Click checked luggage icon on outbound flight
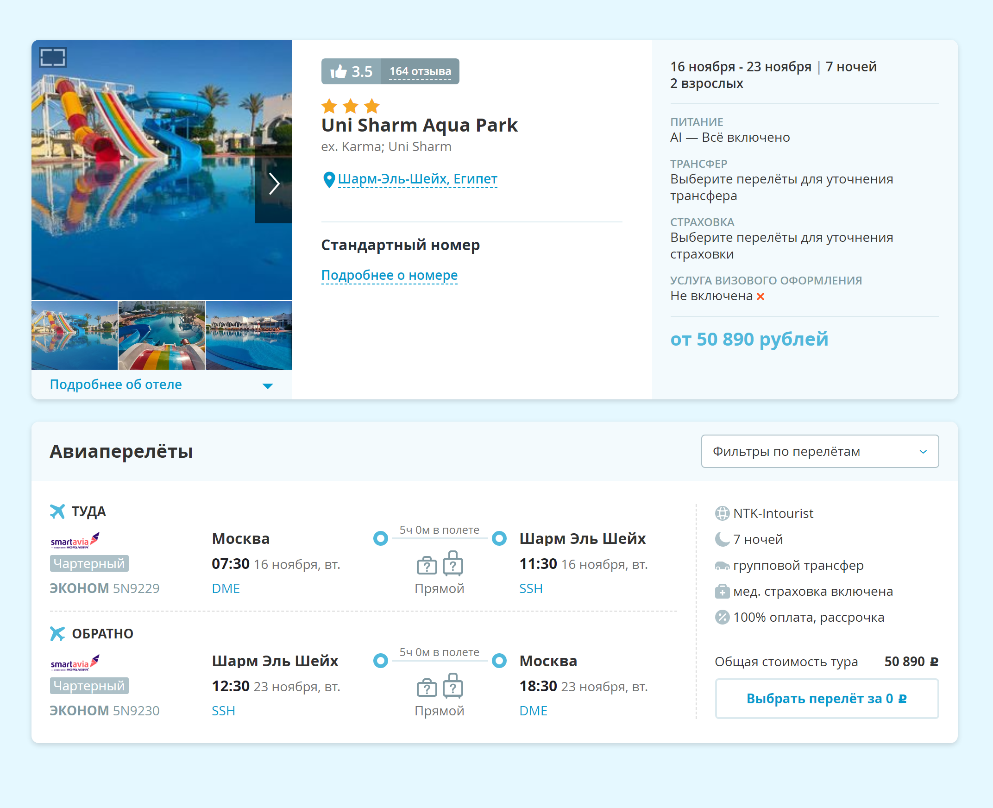993x808 pixels. 453,563
